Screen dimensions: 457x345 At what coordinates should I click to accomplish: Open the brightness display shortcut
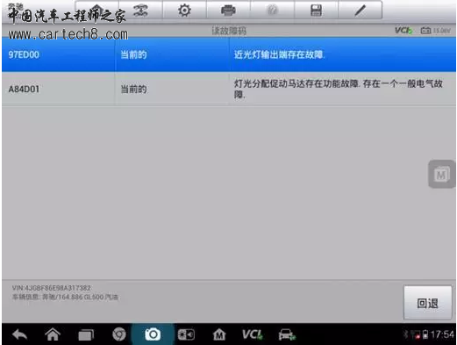[186, 334]
